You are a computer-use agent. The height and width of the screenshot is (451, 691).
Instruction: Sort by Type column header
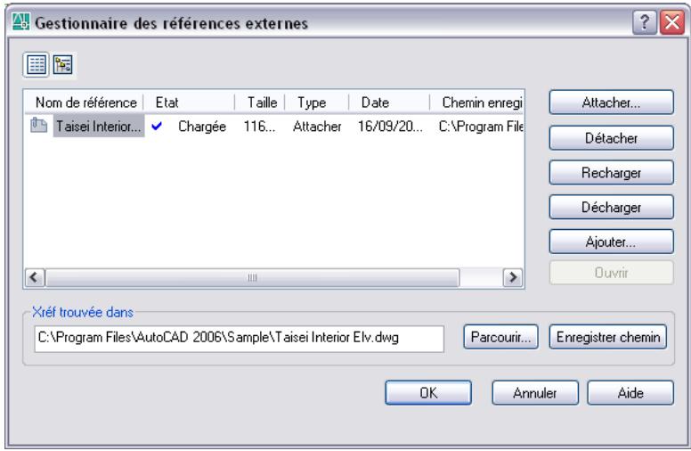point(317,102)
